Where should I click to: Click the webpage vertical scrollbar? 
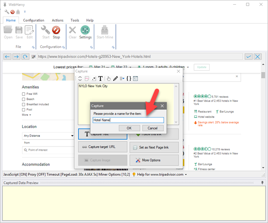pos(263,121)
